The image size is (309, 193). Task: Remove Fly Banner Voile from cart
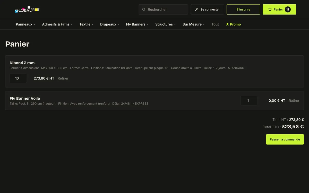(x=294, y=101)
